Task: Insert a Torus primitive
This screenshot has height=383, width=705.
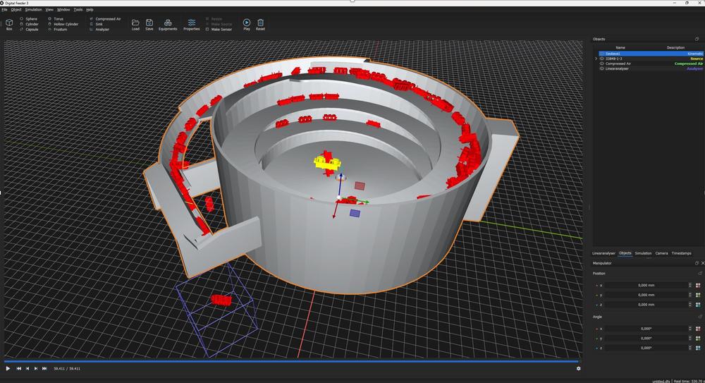Action: tap(56, 19)
